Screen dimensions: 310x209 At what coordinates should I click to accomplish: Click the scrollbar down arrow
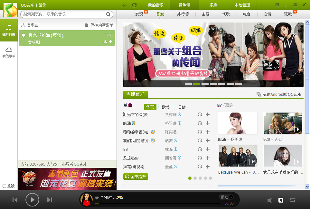click(x=307, y=186)
